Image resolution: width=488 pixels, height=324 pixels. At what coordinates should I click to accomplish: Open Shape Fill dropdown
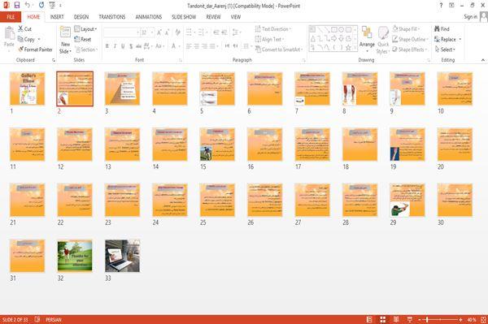coord(406,29)
